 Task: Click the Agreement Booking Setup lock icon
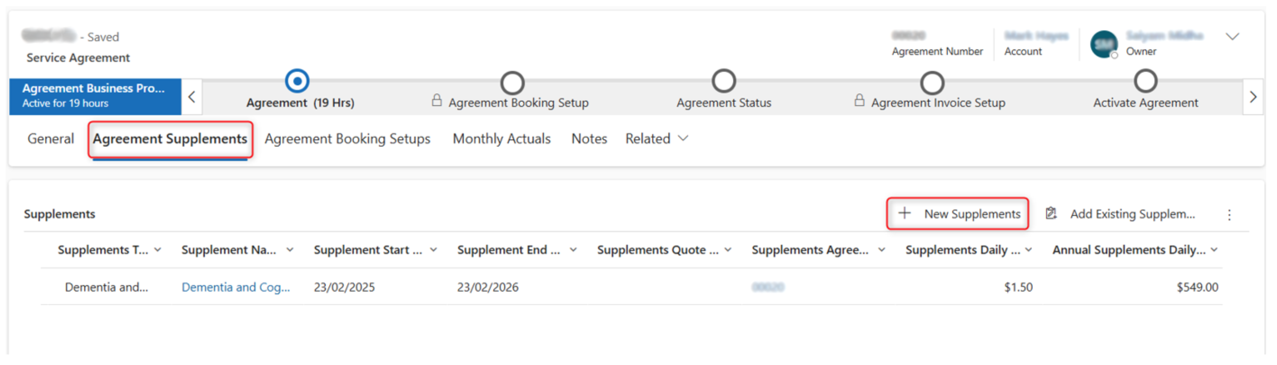pyautogui.click(x=436, y=100)
